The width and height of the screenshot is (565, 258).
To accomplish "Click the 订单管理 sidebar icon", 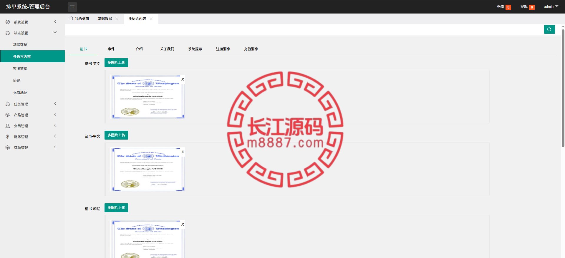I will 8,148.
